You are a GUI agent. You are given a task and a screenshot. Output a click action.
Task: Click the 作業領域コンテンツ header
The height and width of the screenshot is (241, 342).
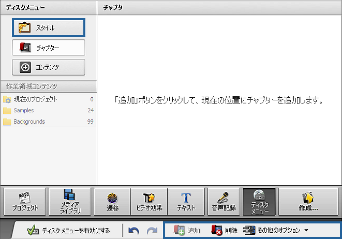click(49, 86)
